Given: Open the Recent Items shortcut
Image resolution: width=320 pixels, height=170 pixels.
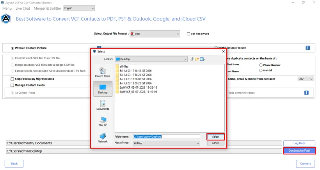Looking at the screenshot, I should [103, 72].
